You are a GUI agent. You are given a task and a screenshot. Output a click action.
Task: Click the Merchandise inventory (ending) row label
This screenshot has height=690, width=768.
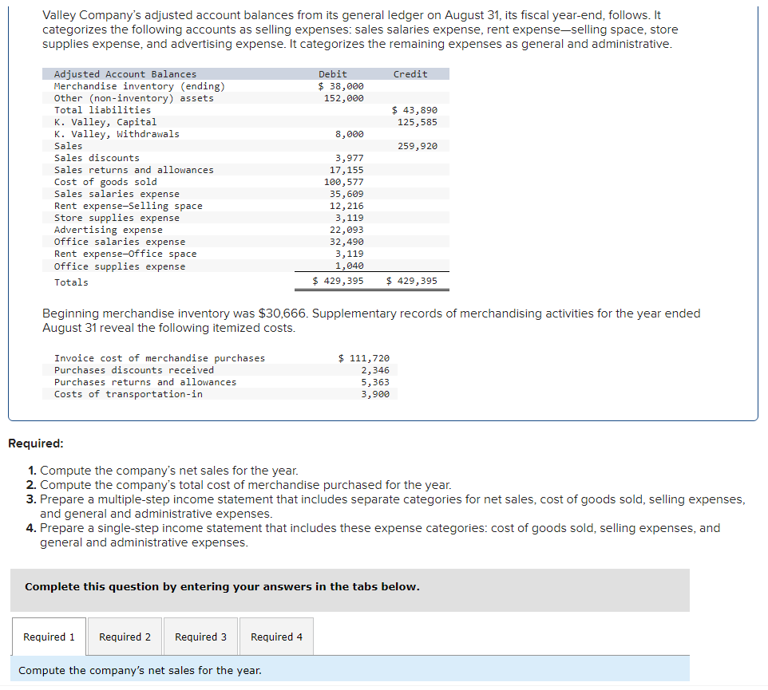pos(140,86)
